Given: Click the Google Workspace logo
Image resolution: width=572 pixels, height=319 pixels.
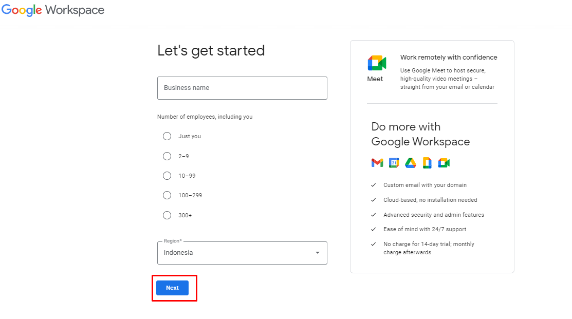Looking at the screenshot, I should (x=53, y=10).
